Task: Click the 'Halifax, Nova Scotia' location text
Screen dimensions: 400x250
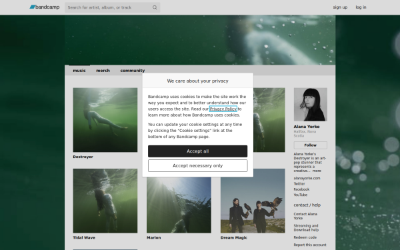Action: point(305,134)
